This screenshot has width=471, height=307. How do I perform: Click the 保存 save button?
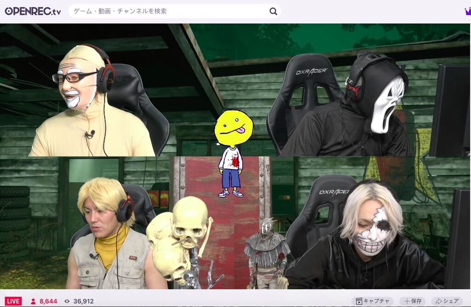pyautogui.click(x=413, y=301)
